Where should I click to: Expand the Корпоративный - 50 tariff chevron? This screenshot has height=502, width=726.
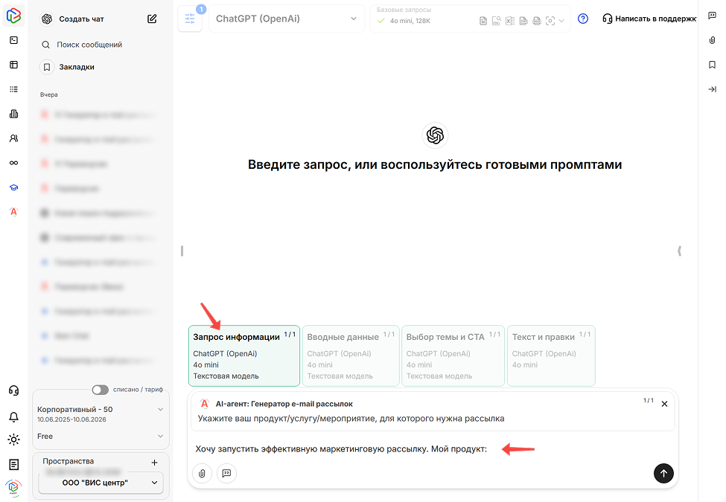click(160, 410)
